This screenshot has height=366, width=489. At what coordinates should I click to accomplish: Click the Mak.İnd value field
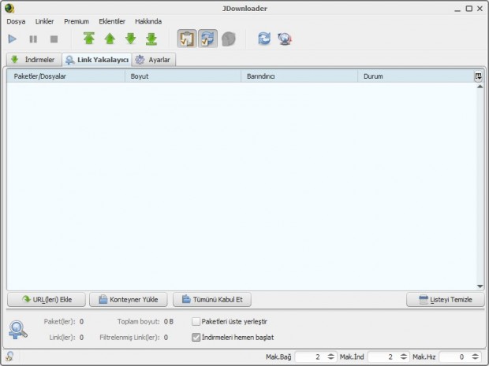click(x=383, y=357)
